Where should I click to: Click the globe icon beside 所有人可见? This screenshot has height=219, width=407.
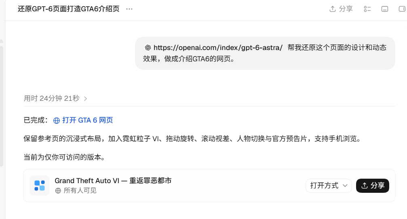tap(58, 191)
